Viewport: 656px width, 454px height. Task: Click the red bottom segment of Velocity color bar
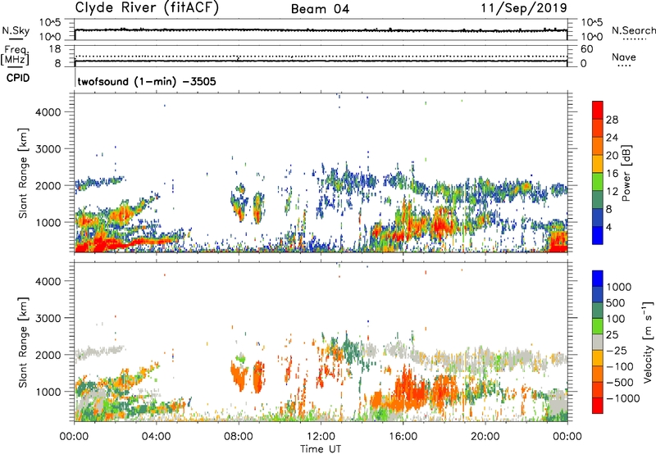(598, 406)
